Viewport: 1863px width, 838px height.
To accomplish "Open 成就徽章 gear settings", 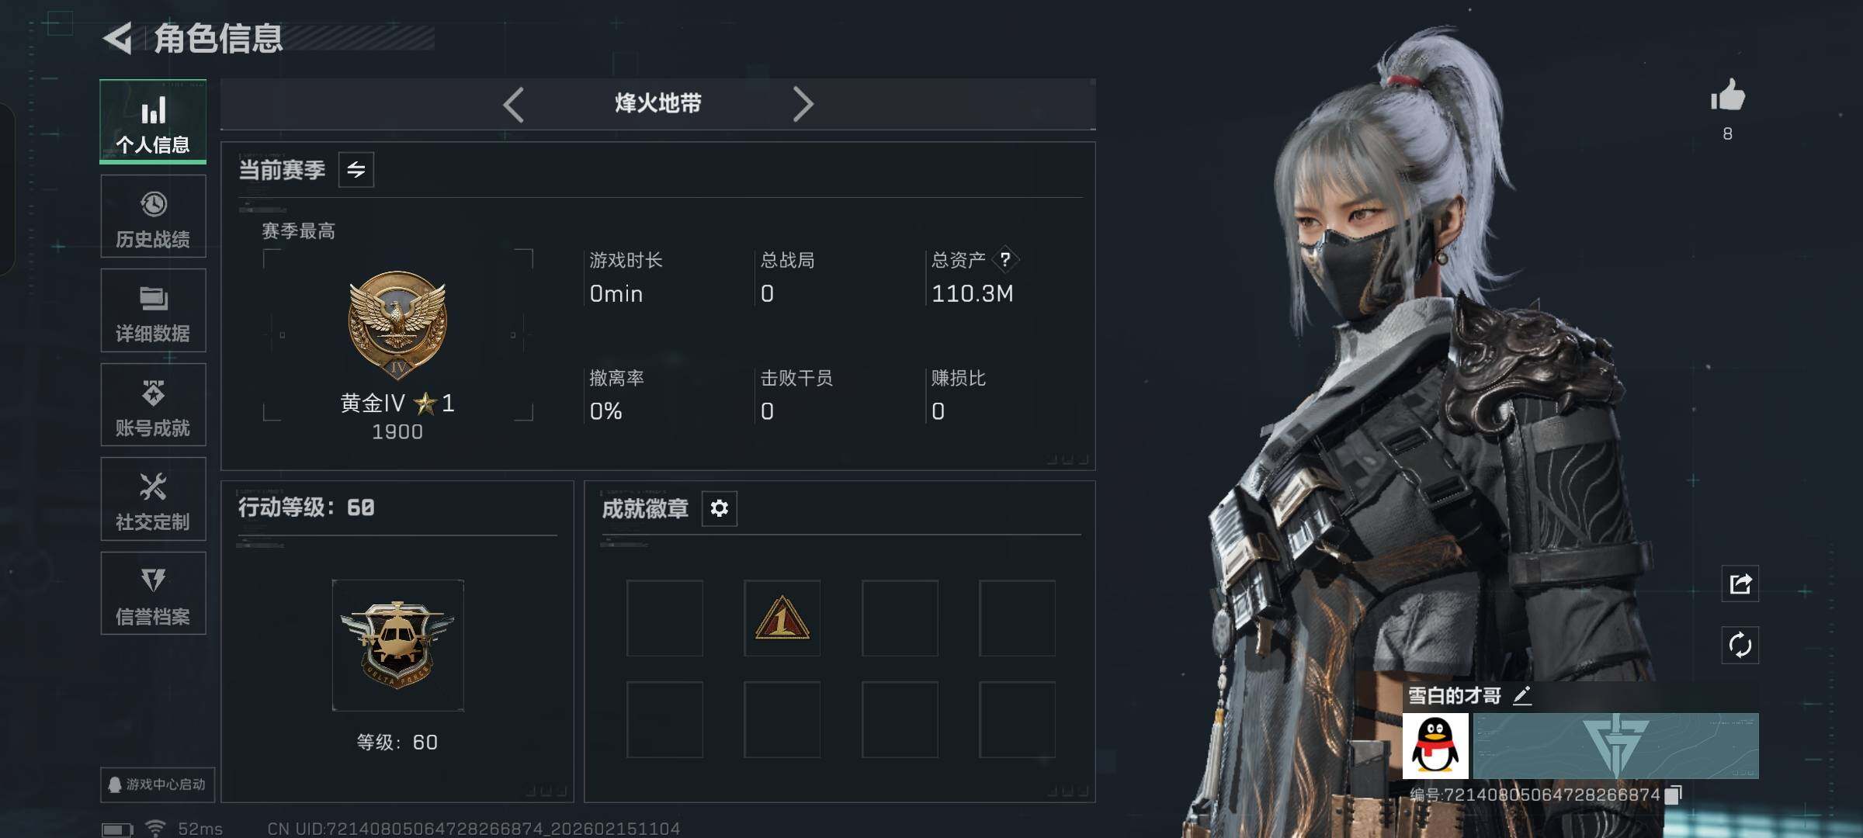I will 720,508.
